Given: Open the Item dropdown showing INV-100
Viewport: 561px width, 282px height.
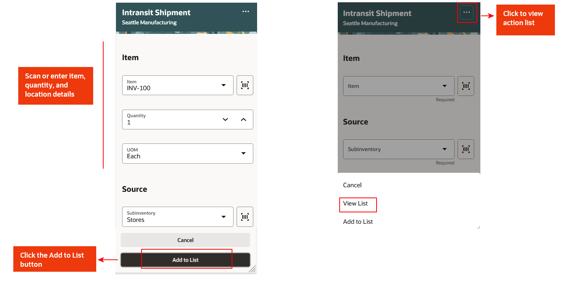Looking at the screenshot, I should [x=224, y=85].
